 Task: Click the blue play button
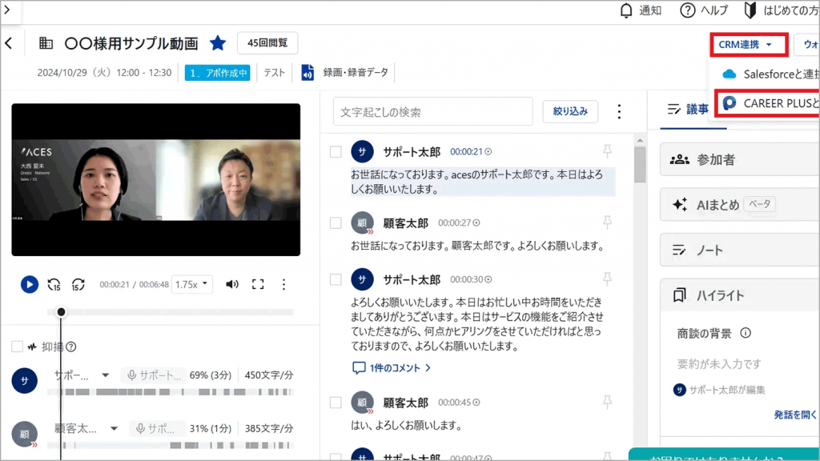click(x=29, y=284)
